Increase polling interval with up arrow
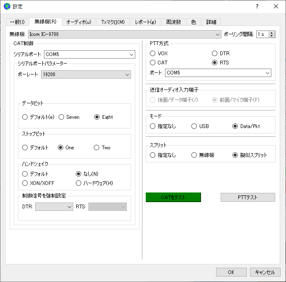 (272, 33)
